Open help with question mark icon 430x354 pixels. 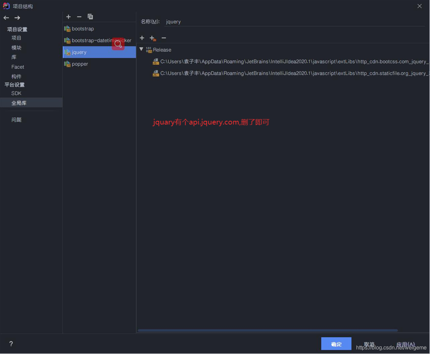(x=11, y=344)
